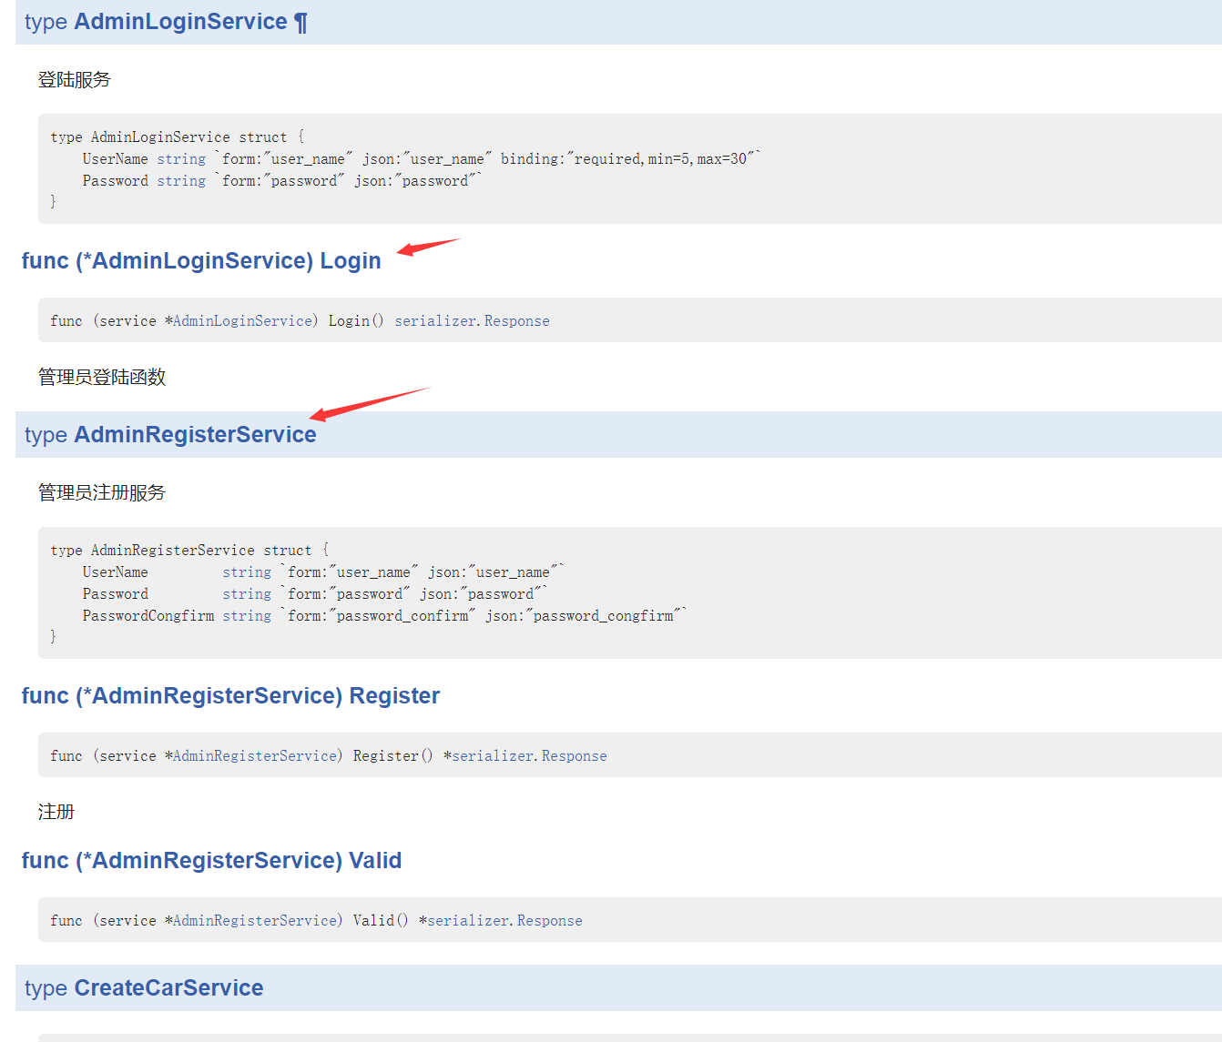Follow the AdminLoginService receiver link in Login signature
Image resolution: width=1222 pixels, height=1042 pixels.
pyautogui.click(x=242, y=320)
